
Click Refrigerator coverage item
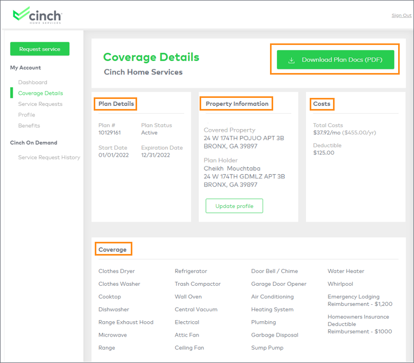(191, 271)
